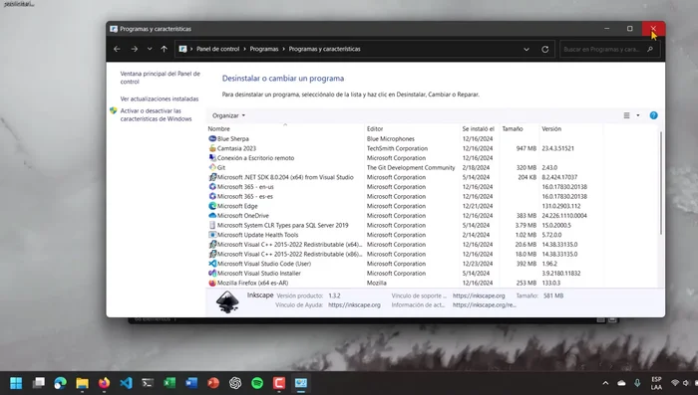Click the Forward navigation arrow
Screen dimensions: 698x395
(134, 49)
